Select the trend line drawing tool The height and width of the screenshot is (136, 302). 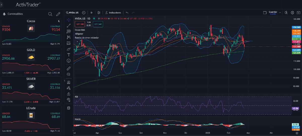coord(68,26)
